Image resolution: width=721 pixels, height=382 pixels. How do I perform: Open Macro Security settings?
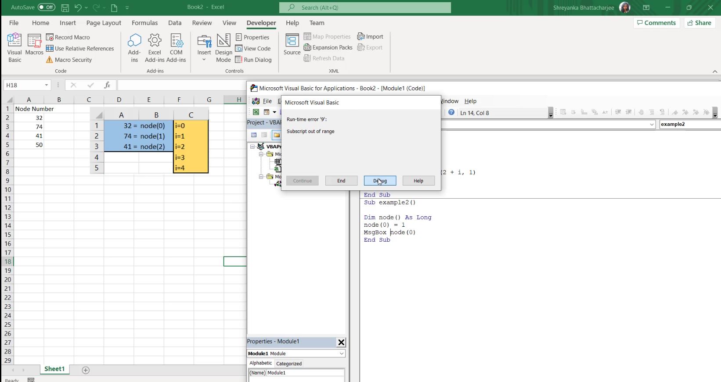(x=69, y=60)
